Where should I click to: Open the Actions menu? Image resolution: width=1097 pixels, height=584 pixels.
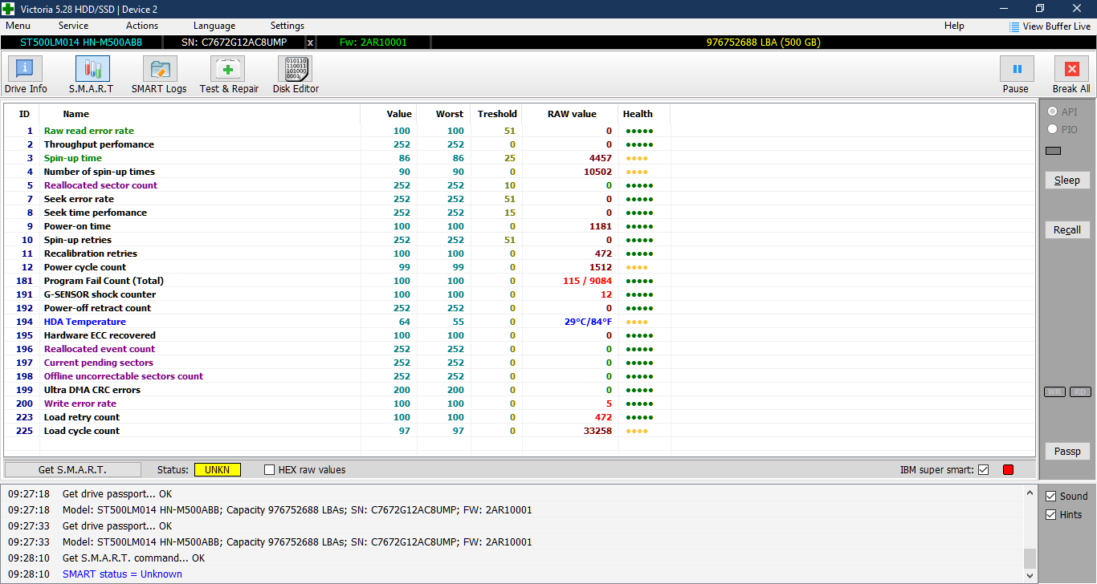click(x=142, y=26)
